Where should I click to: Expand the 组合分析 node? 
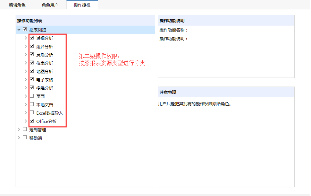tap(26, 46)
